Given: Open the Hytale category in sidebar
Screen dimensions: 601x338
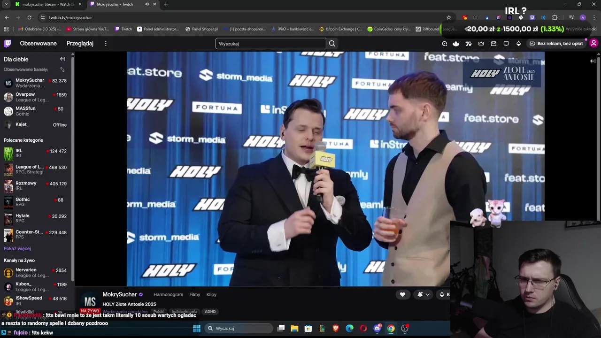Looking at the screenshot, I should pos(36,218).
